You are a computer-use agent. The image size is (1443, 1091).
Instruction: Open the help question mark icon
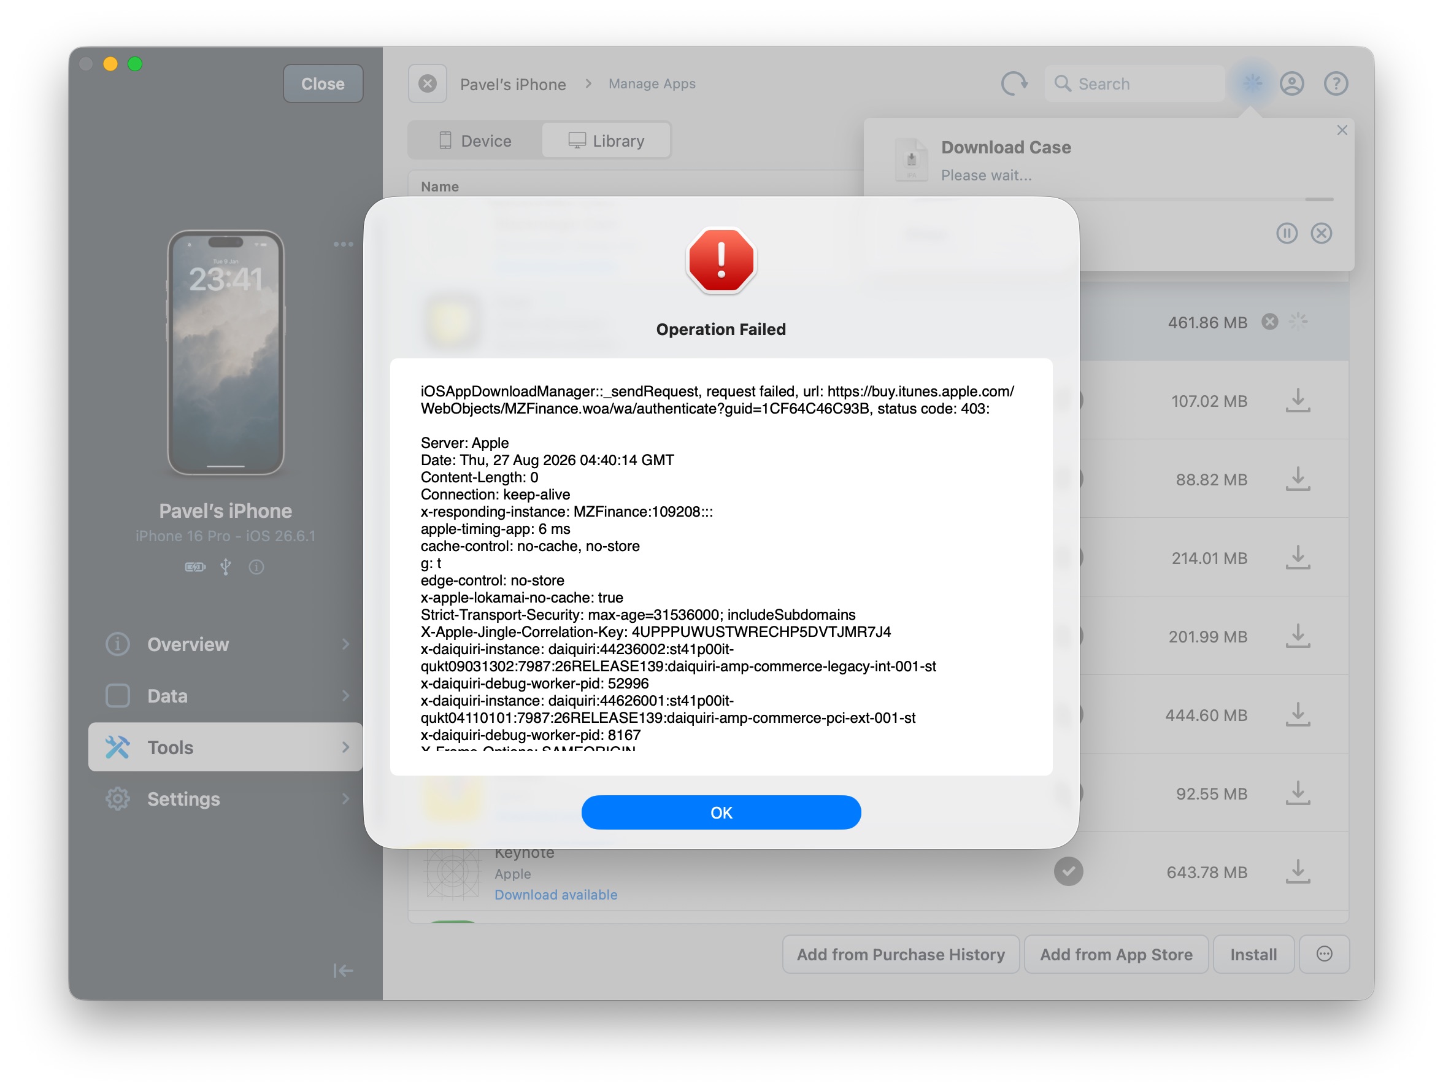(x=1336, y=83)
